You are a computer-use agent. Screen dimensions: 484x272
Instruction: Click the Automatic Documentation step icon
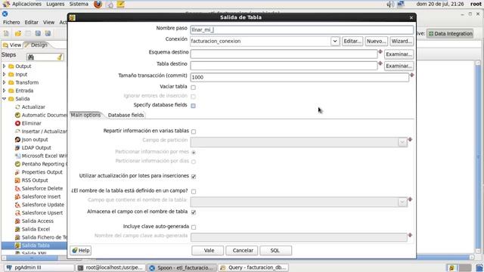(x=17, y=115)
